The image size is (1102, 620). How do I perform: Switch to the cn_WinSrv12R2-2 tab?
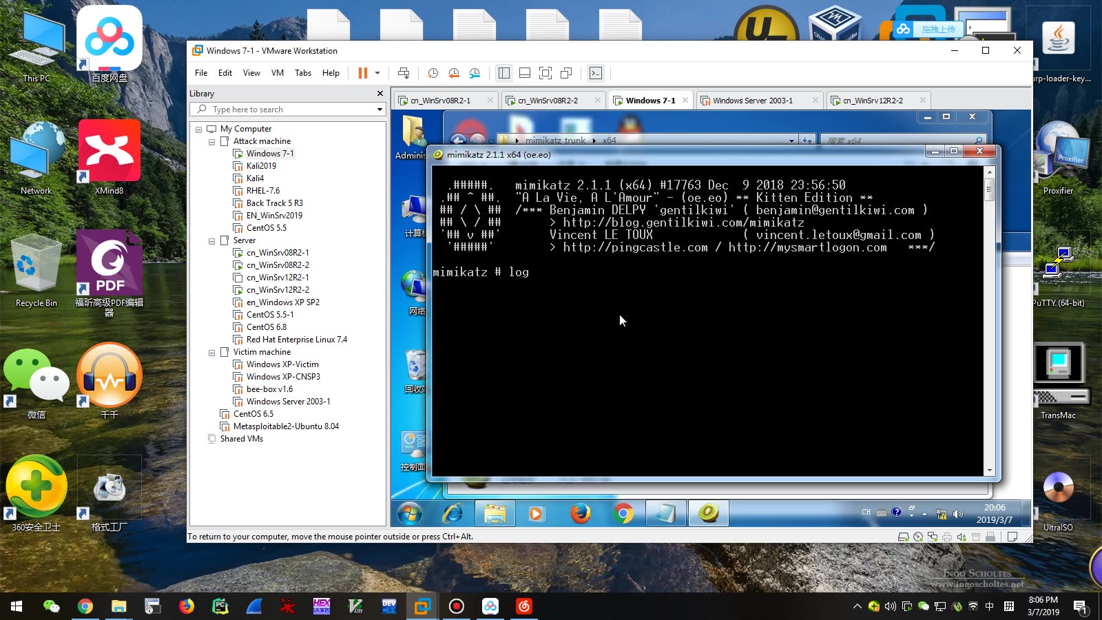point(873,101)
